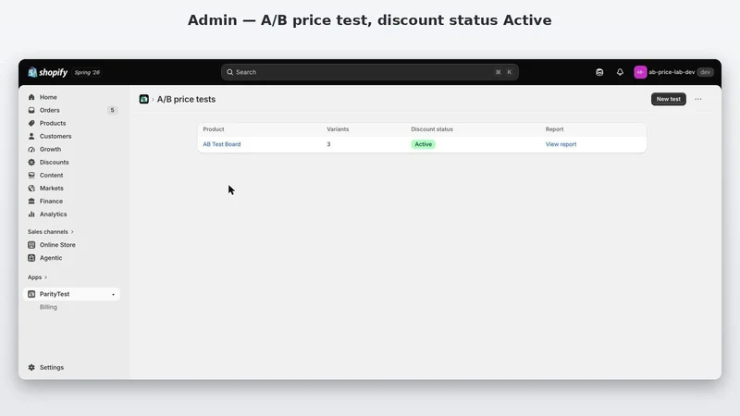
Task: Open the notifications bell
Action: (x=620, y=72)
